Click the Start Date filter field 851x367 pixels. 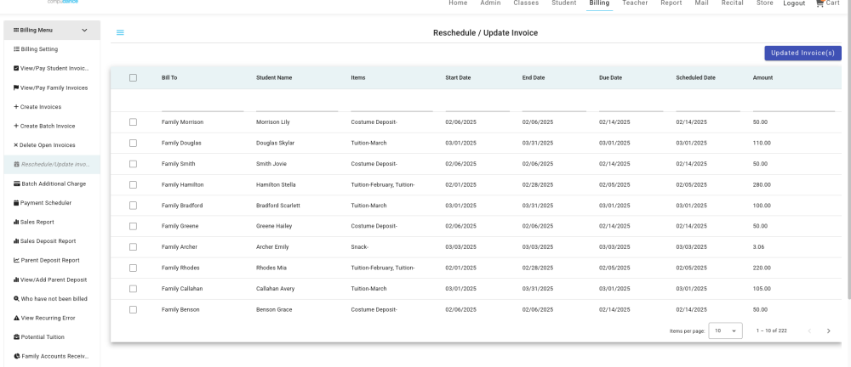[x=477, y=104]
